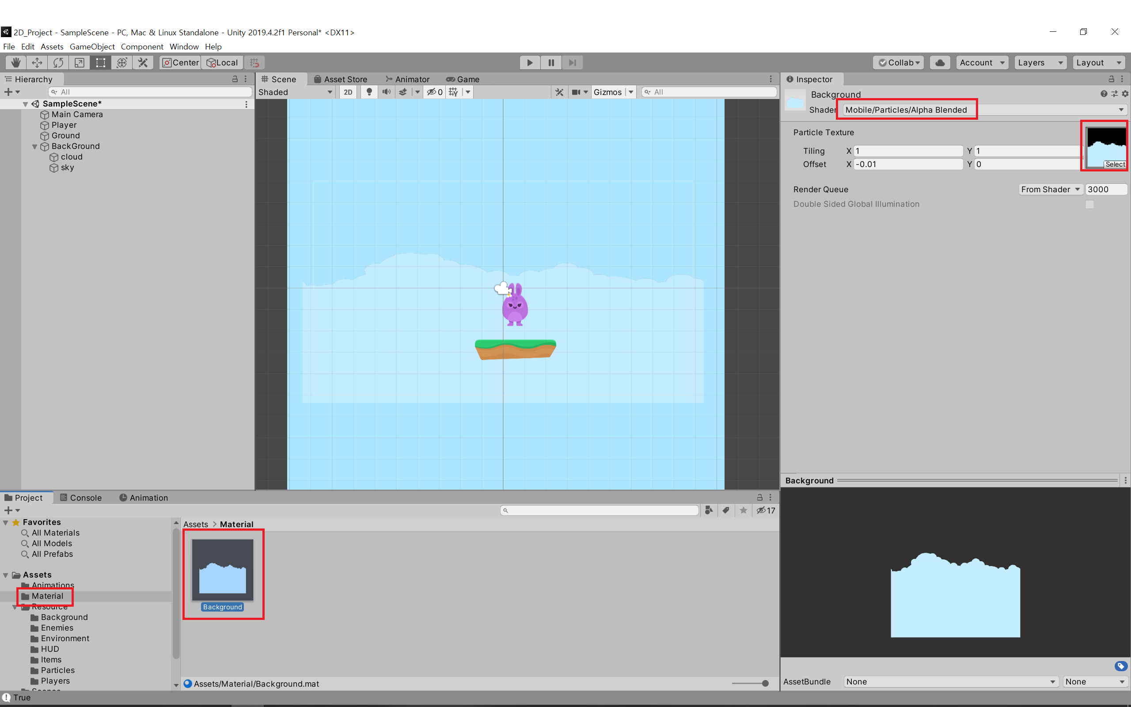Click Select on Particle Texture
Screen dimensions: 1131x707
click(x=1115, y=164)
